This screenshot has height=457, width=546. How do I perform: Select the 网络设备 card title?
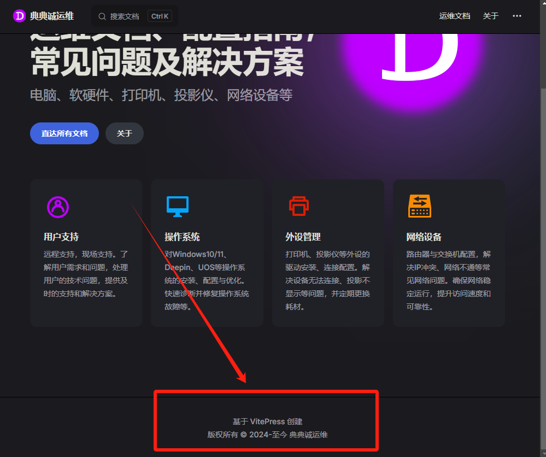pyautogui.click(x=424, y=237)
